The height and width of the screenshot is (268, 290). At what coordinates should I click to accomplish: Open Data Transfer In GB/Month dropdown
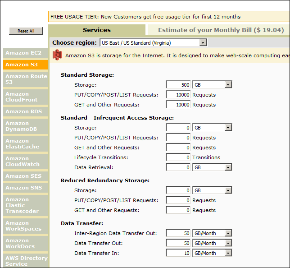click(x=212, y=253)
